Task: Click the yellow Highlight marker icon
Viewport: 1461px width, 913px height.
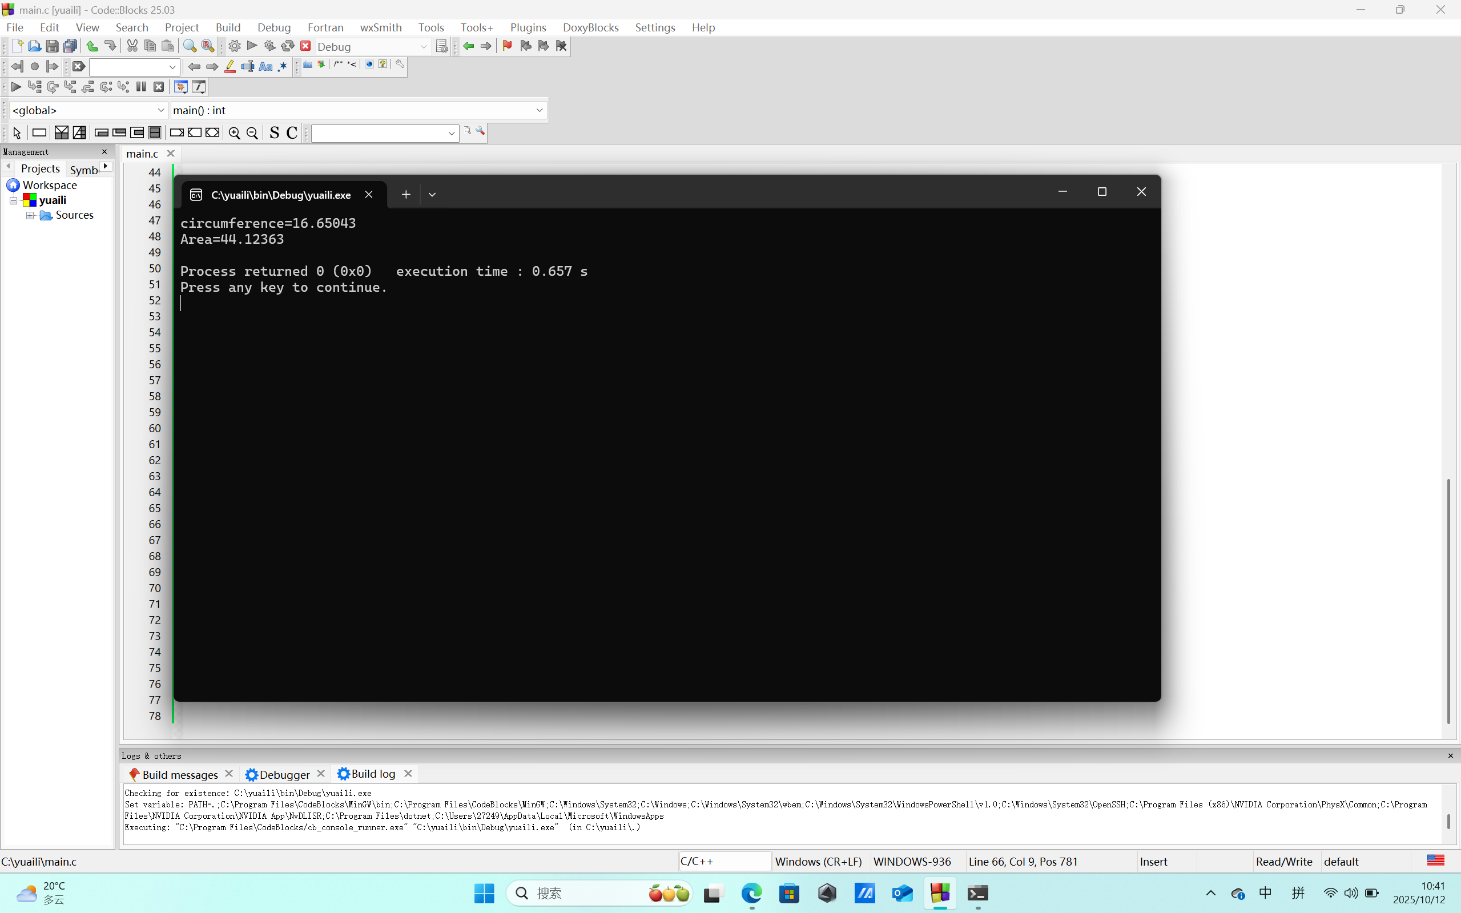Action: pyautogui.click(x=230, y=67)
